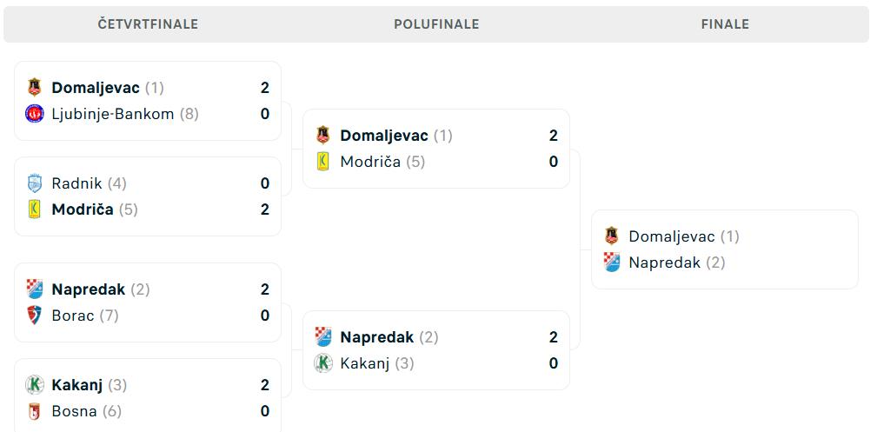Select the Četvrtfinale column header

(149, 24)
